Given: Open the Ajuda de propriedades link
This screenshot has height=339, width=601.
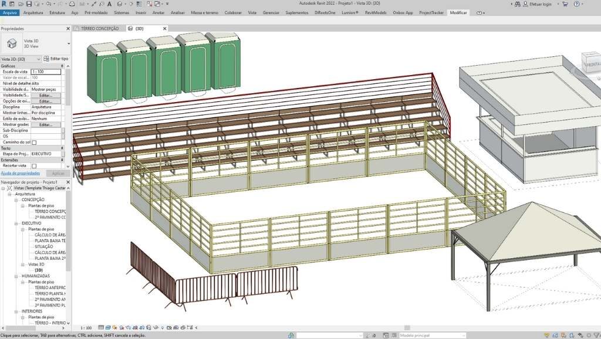Looking at the screenshot, I should click(20, 173).
